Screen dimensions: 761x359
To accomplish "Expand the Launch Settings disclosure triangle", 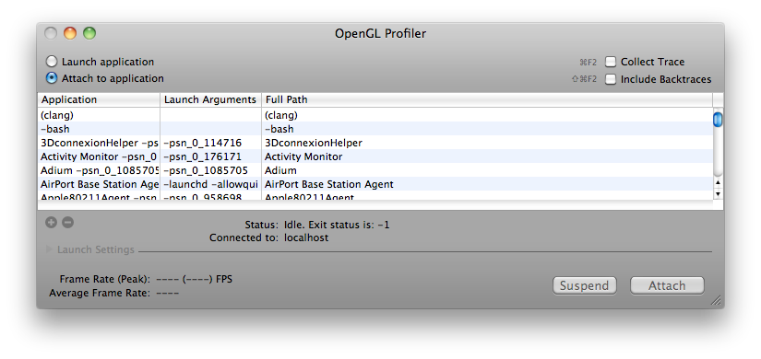I will coord(49,249).
